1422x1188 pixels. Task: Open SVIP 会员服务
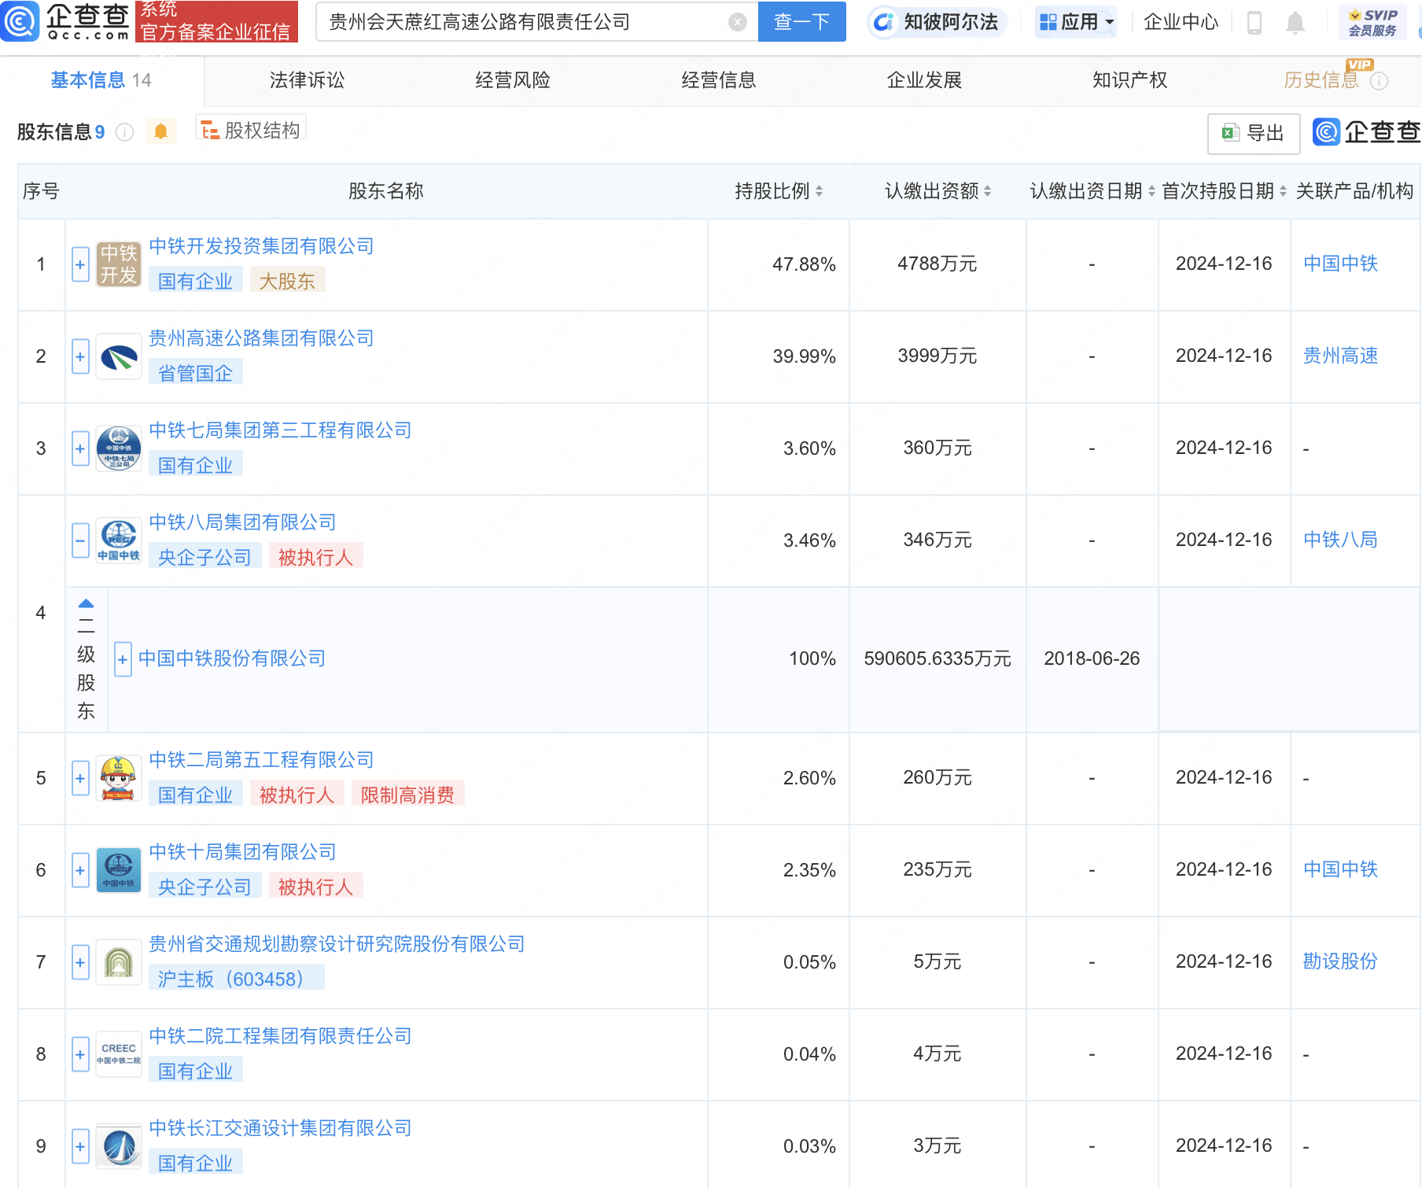coord(1372,23)
